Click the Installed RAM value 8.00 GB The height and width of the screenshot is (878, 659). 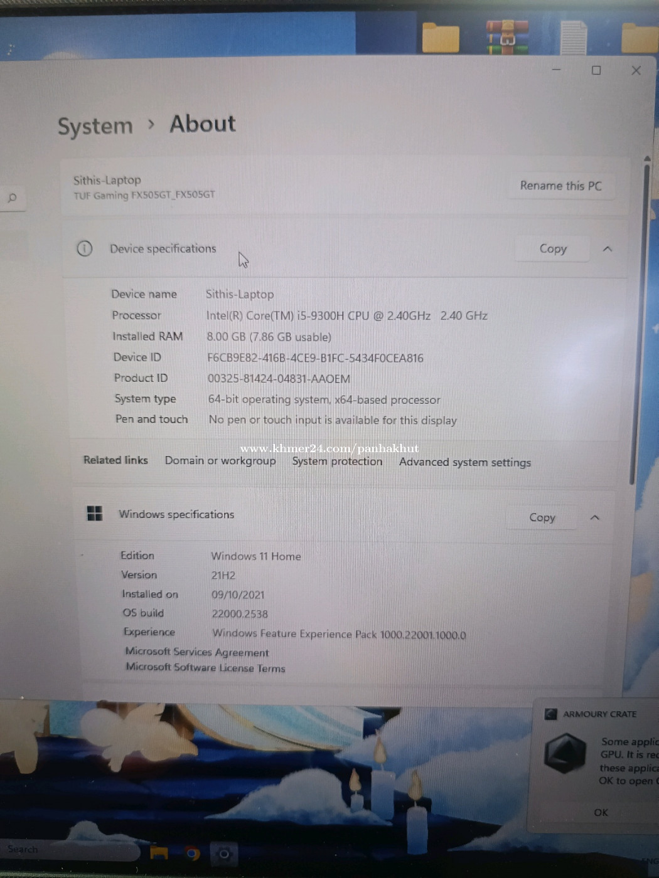coord(269,337)
